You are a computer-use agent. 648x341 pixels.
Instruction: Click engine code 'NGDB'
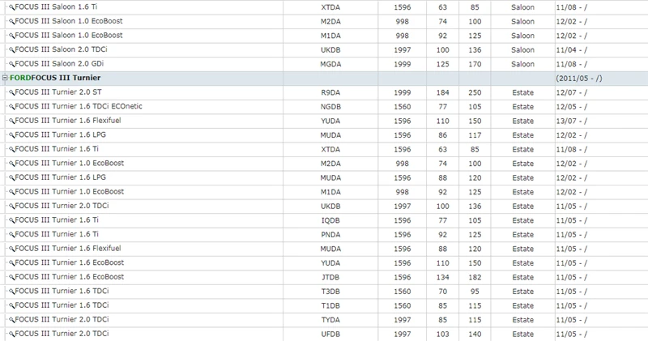click(x=330, y=107)
